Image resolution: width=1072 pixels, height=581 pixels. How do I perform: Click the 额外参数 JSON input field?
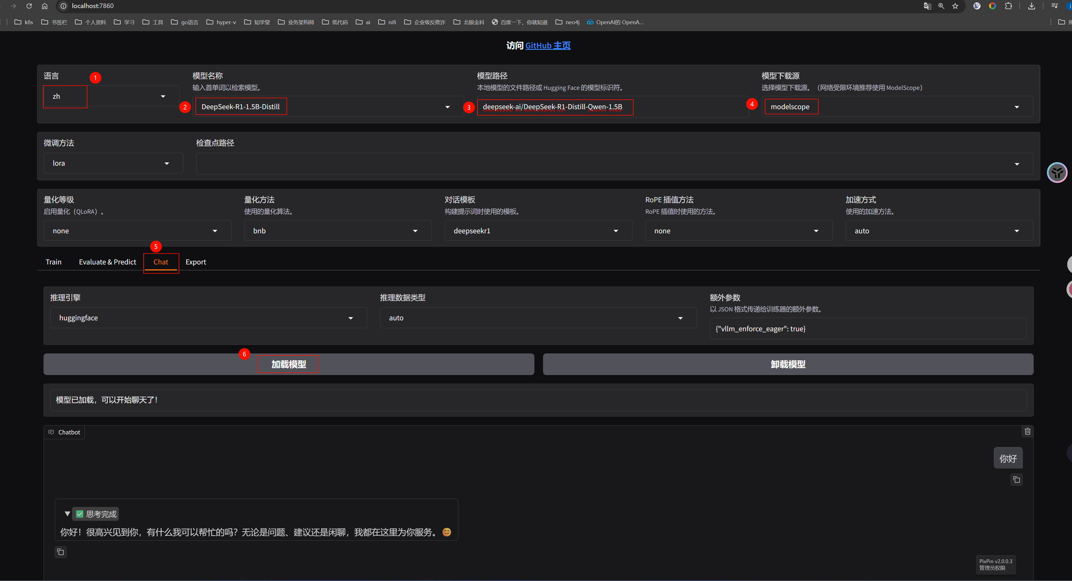[x=868, y=329]
